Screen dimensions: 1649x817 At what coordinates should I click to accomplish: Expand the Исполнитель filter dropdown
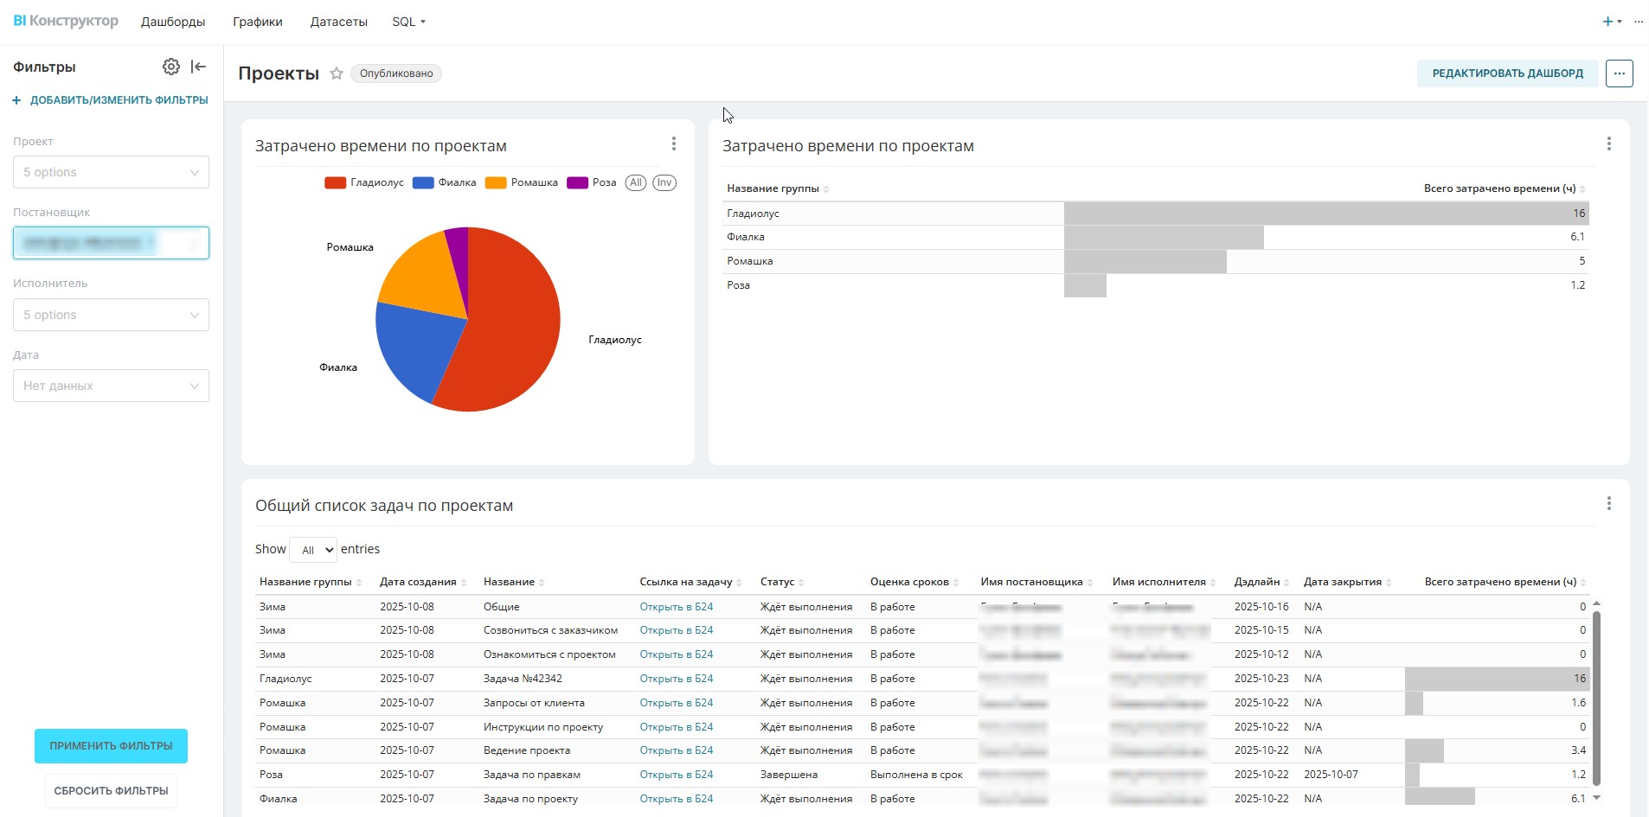tap(111, 315)
